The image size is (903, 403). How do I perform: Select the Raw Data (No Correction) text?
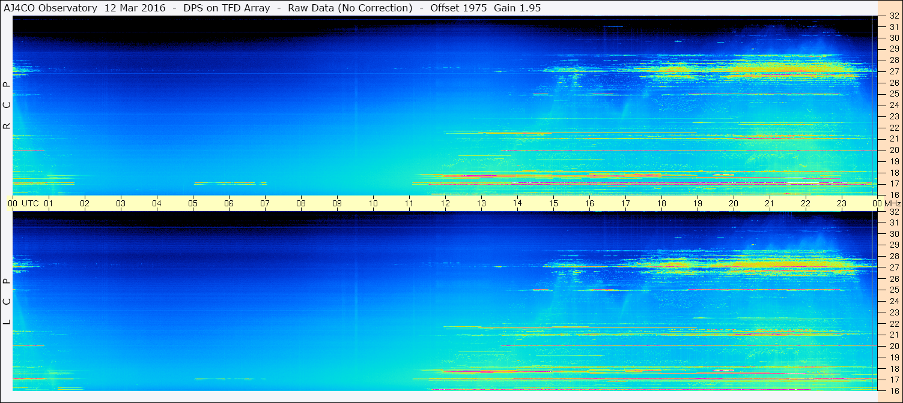click(x=350, y=8)
